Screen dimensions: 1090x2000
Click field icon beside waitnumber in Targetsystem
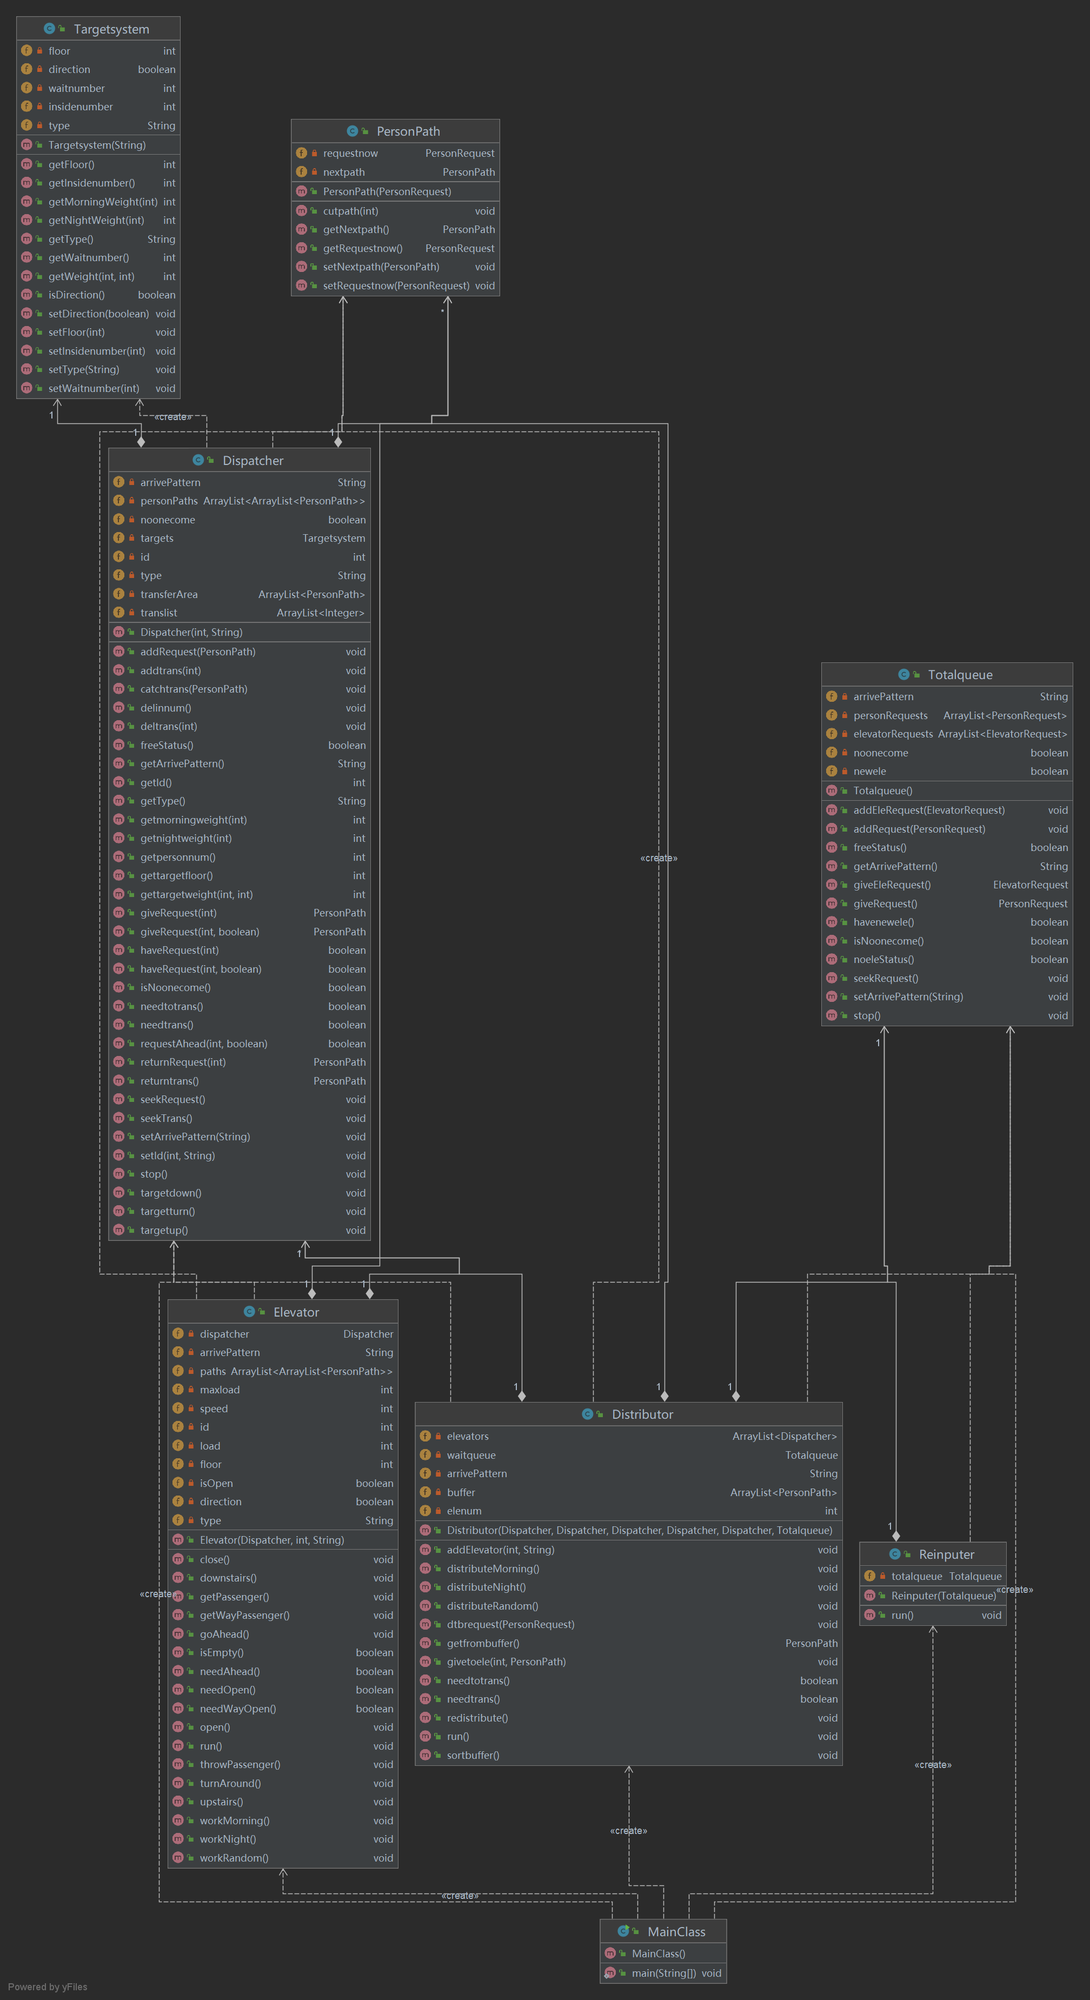tap(26, 88)
